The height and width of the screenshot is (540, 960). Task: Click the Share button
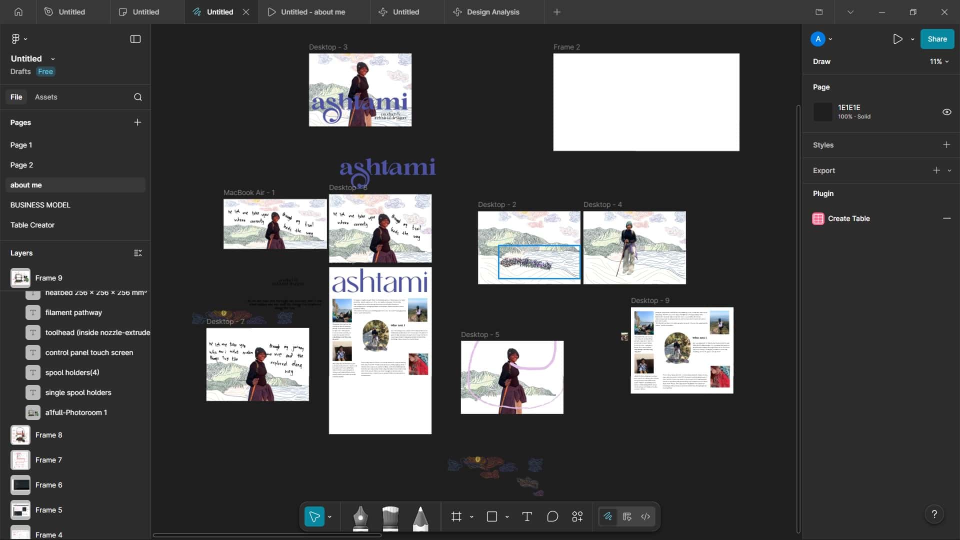point(937,39)
